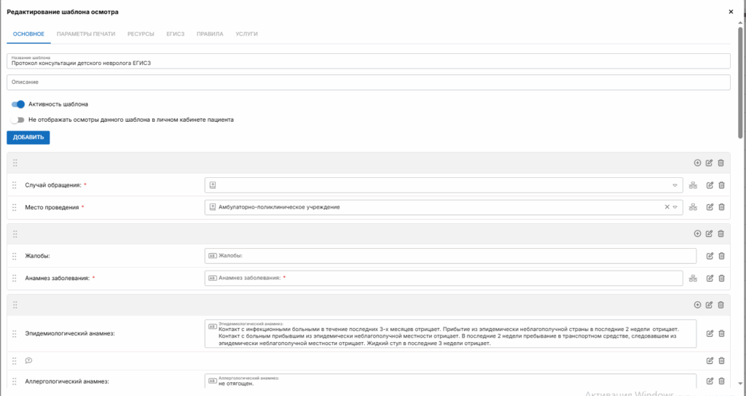
Task: Click the clear X in Место проведения field
Action: (667, 207)
